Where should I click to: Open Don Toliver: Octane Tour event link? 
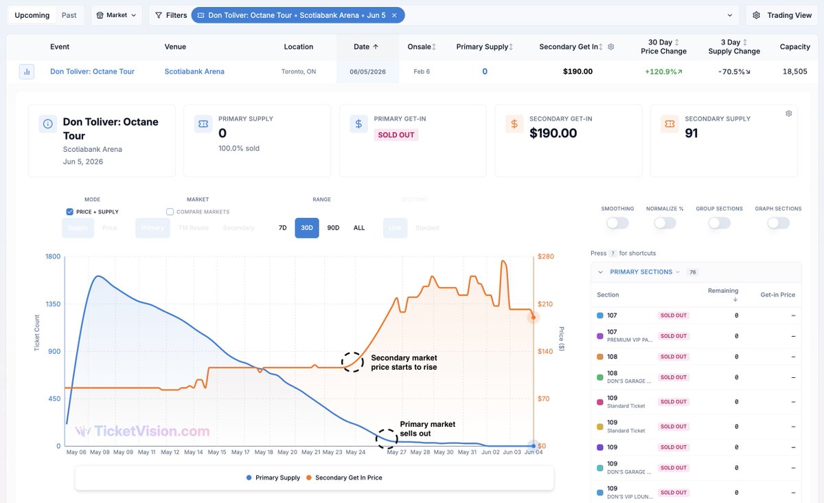[x=92, y=71]
